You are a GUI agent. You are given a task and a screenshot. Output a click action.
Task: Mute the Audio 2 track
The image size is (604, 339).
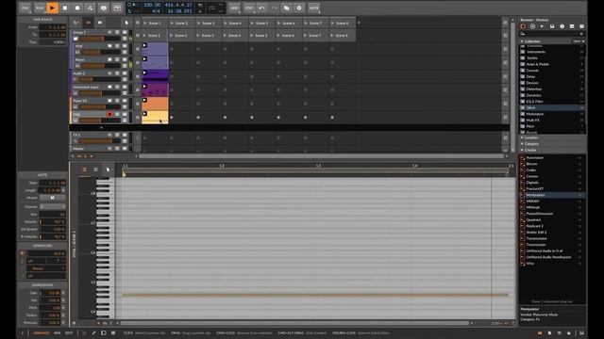(x=125, y=73)
